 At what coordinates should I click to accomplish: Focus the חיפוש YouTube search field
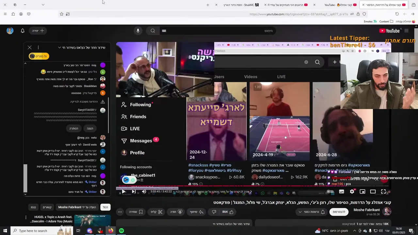[x=218, y=31]
